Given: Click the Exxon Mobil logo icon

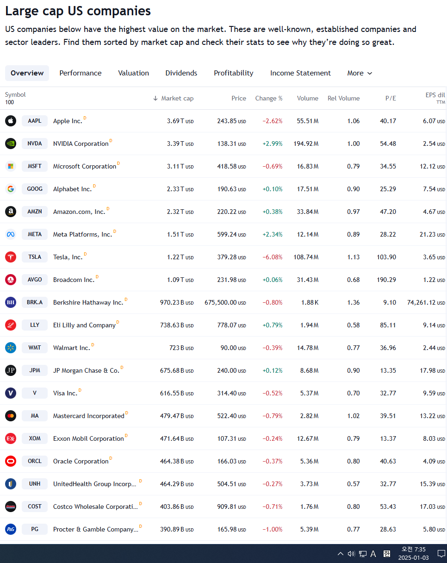Looking at the screenshot, I should (11, 438).
